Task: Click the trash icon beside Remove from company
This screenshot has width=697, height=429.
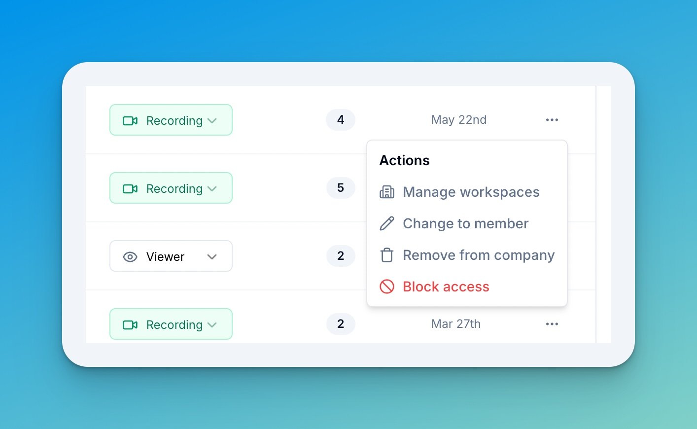Action: pyautogui.click(x=387, y=255)
